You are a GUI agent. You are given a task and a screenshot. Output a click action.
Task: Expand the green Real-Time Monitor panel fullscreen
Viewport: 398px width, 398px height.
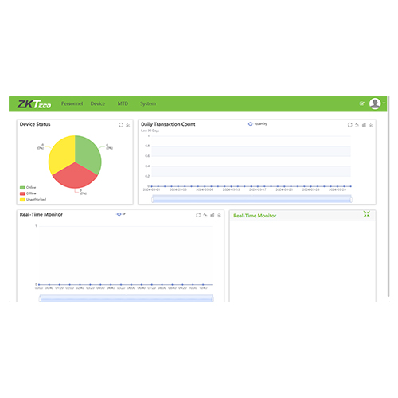[x=367, y=214]
